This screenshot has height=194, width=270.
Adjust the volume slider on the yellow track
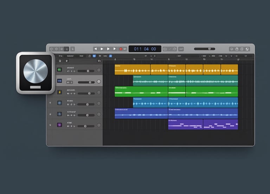(x=86, y=71)
